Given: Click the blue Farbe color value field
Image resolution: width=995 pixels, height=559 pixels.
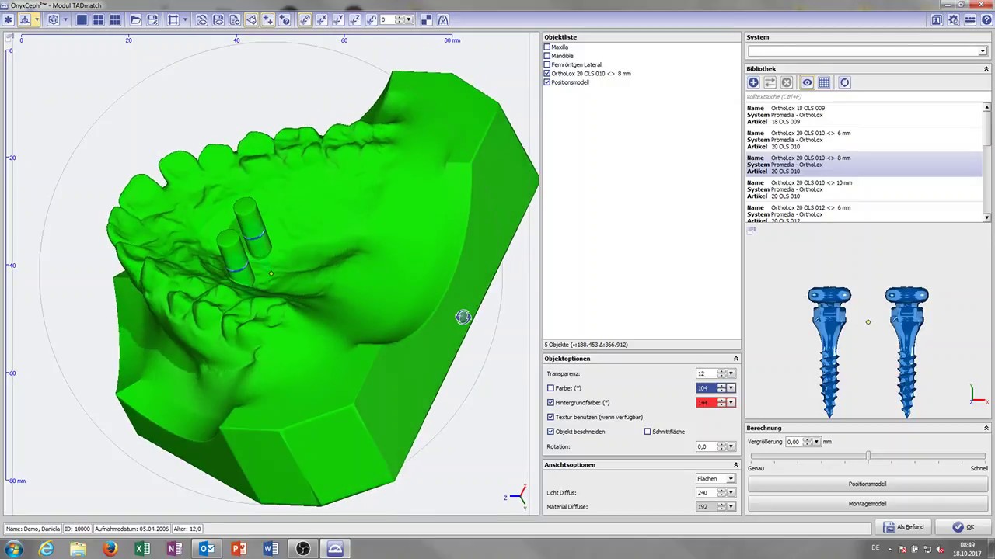Looking at the screenshot, I should click(x=706, y=388).
